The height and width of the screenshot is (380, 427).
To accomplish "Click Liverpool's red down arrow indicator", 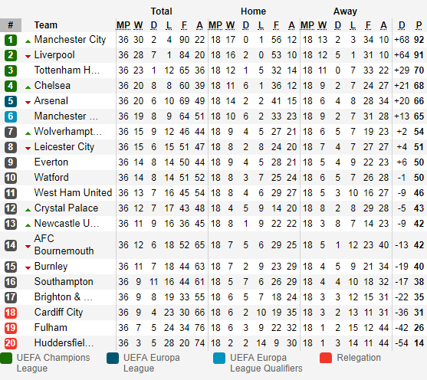I will pos(28,57).
